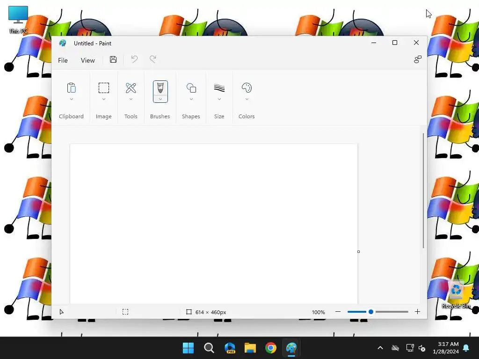Click the Redo arrow icon

click(x=153, y=59)
